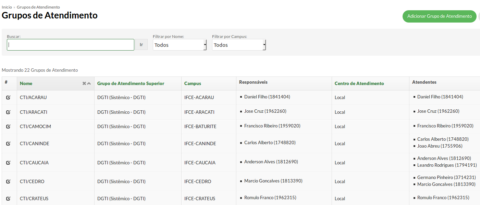Viewport: 480px width, 205px height.
Task: Open the Filtrar por Campus dropdown
Action: point(239,45)
